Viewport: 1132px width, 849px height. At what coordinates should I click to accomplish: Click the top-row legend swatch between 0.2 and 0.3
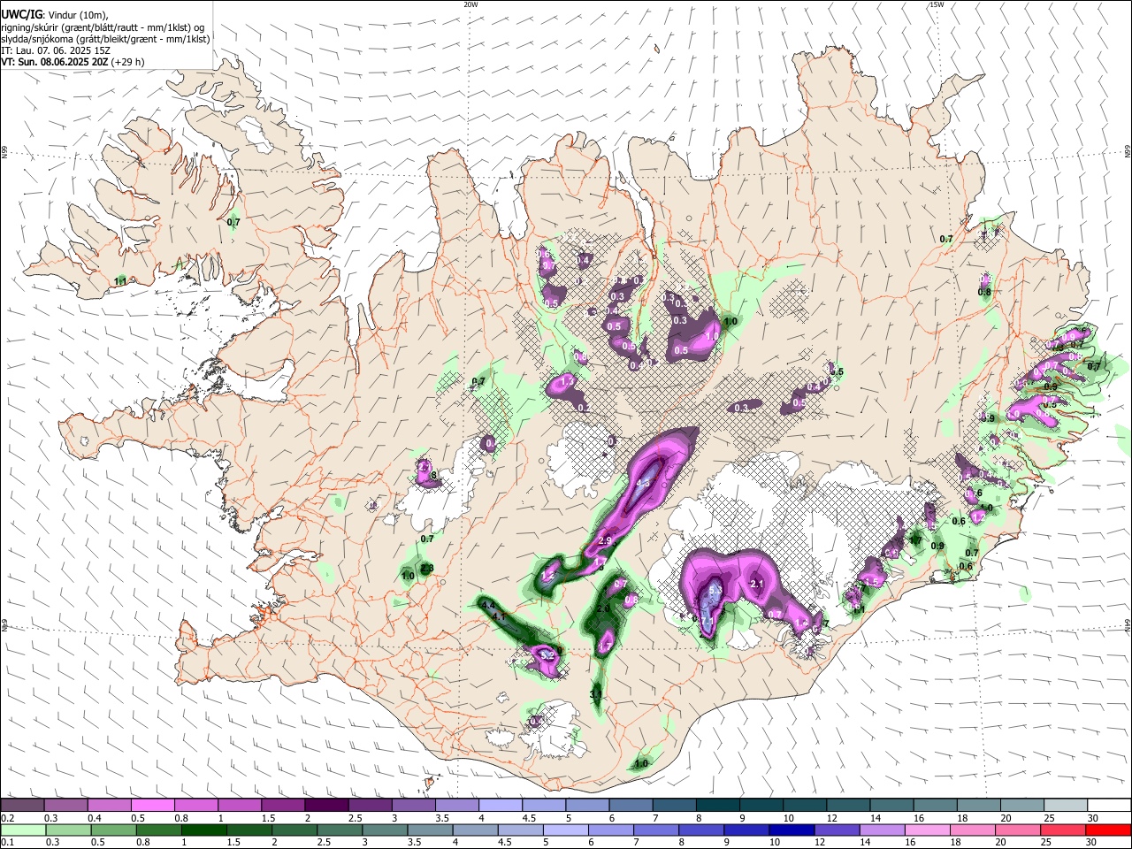[22, 805]
